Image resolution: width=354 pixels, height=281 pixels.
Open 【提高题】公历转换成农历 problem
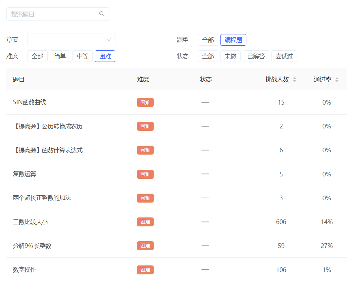tap(48, 126)
